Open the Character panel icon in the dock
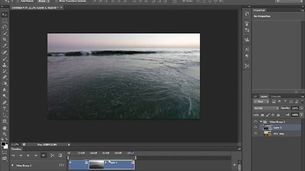Screen dimensions: 305x171 point(247,49)
